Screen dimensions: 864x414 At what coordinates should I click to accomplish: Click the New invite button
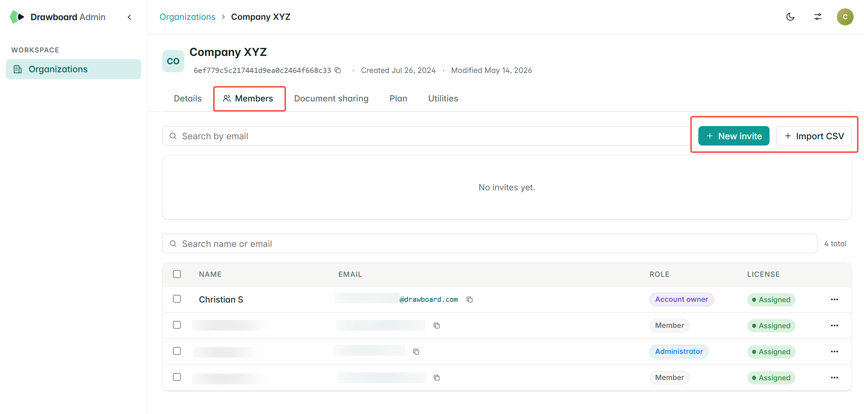click(734, 136)
